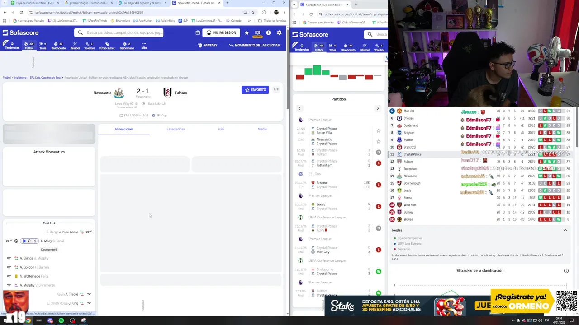The width and height of the screenshot is (579, 325).
Task: Open the tab search dropdown in right browser
Action: pyautogui.click(x=295, y=5)
